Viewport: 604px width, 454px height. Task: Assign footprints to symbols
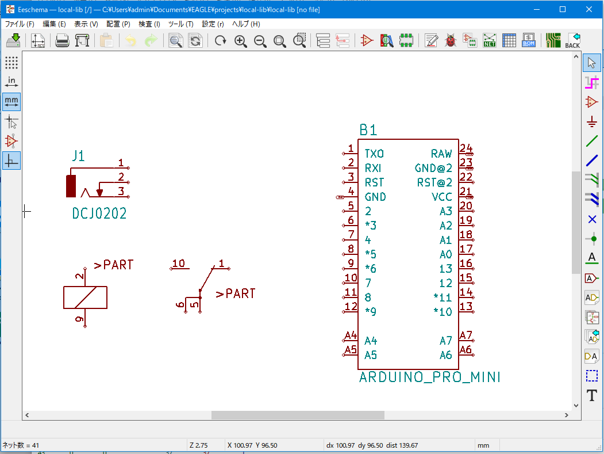pos(470,40)
